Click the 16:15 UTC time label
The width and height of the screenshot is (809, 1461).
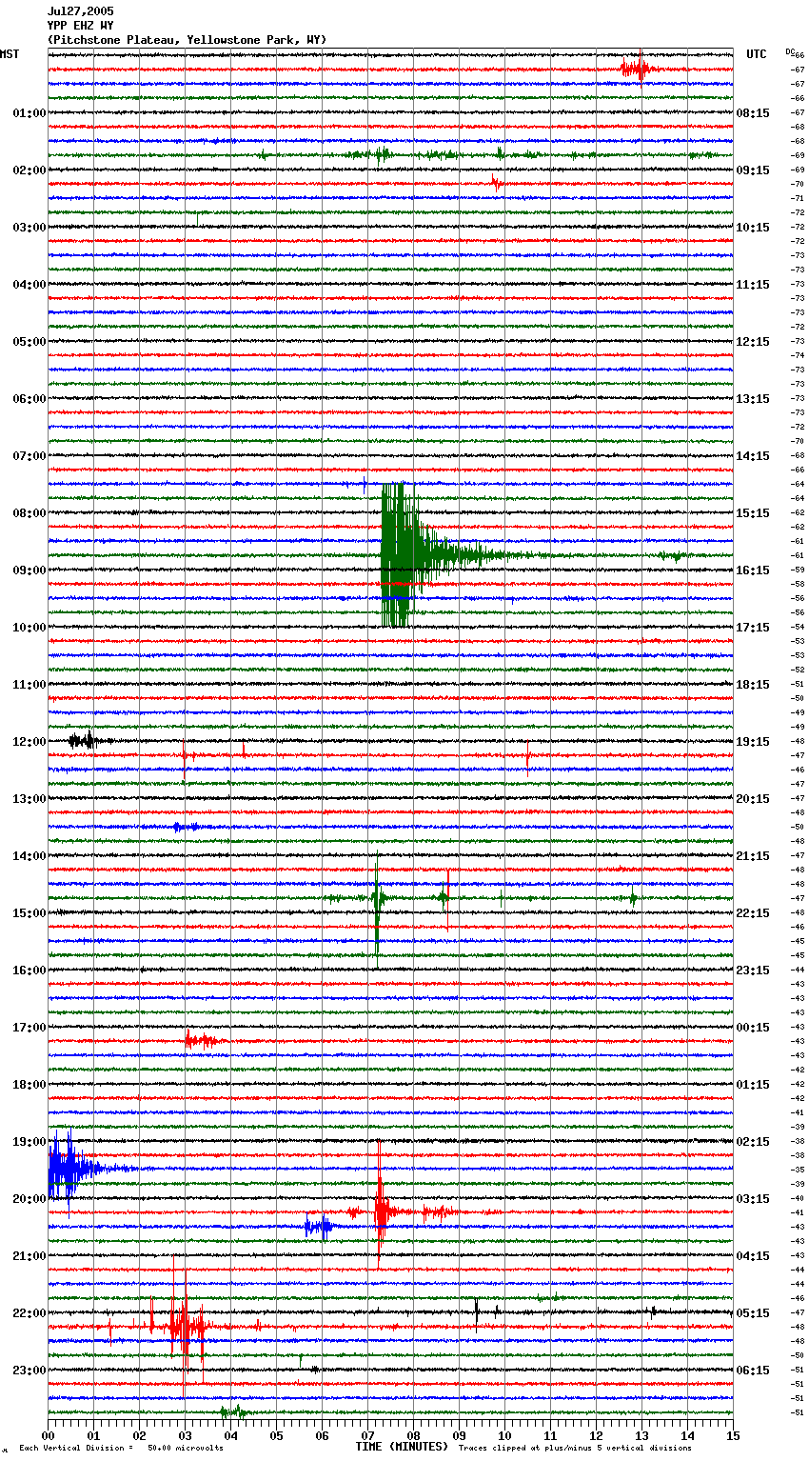(x=753, y=570)
